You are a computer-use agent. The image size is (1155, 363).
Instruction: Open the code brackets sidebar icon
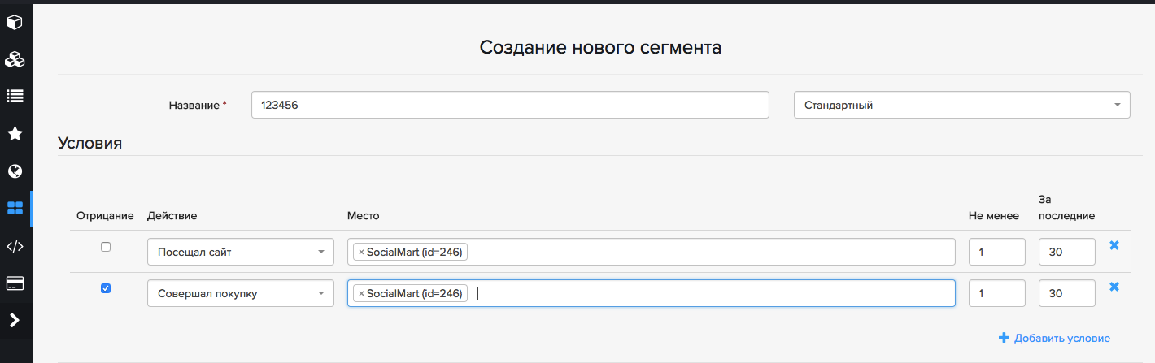[x=15, y=246]
